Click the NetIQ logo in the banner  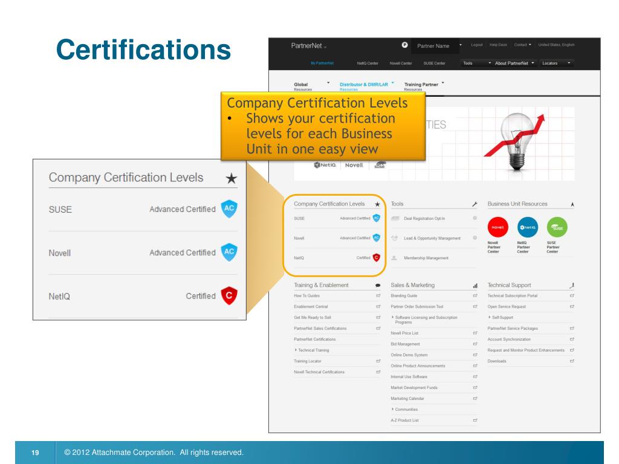325,165
